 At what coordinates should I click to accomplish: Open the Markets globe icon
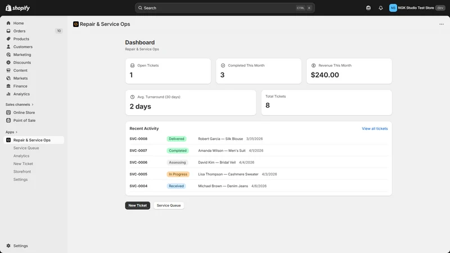[8, 78]
